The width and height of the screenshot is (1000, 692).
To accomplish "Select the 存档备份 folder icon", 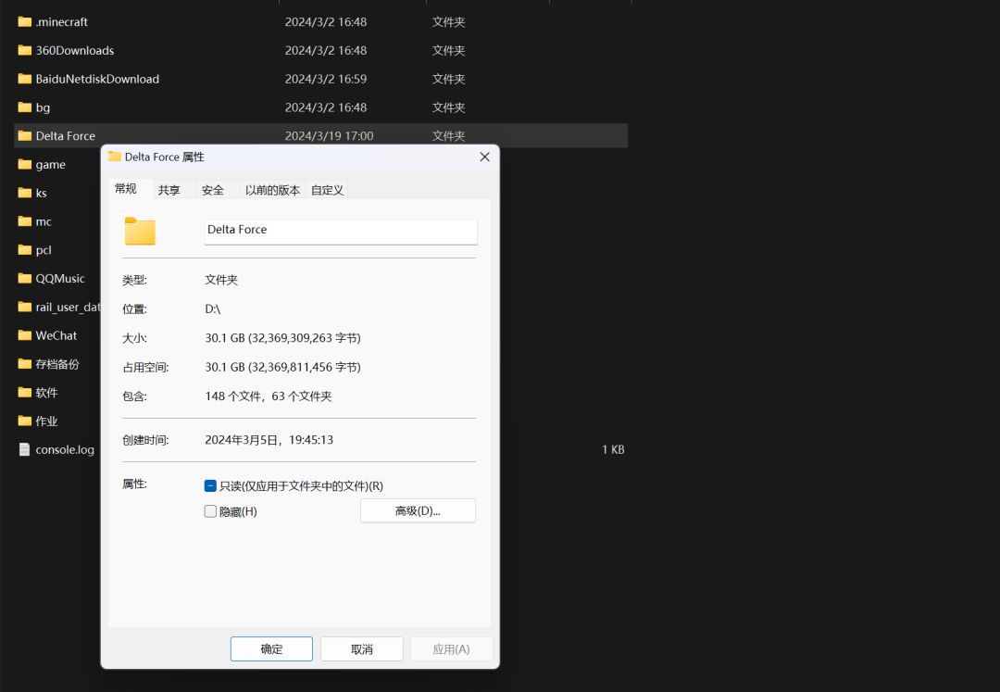I will coord(25,363).
